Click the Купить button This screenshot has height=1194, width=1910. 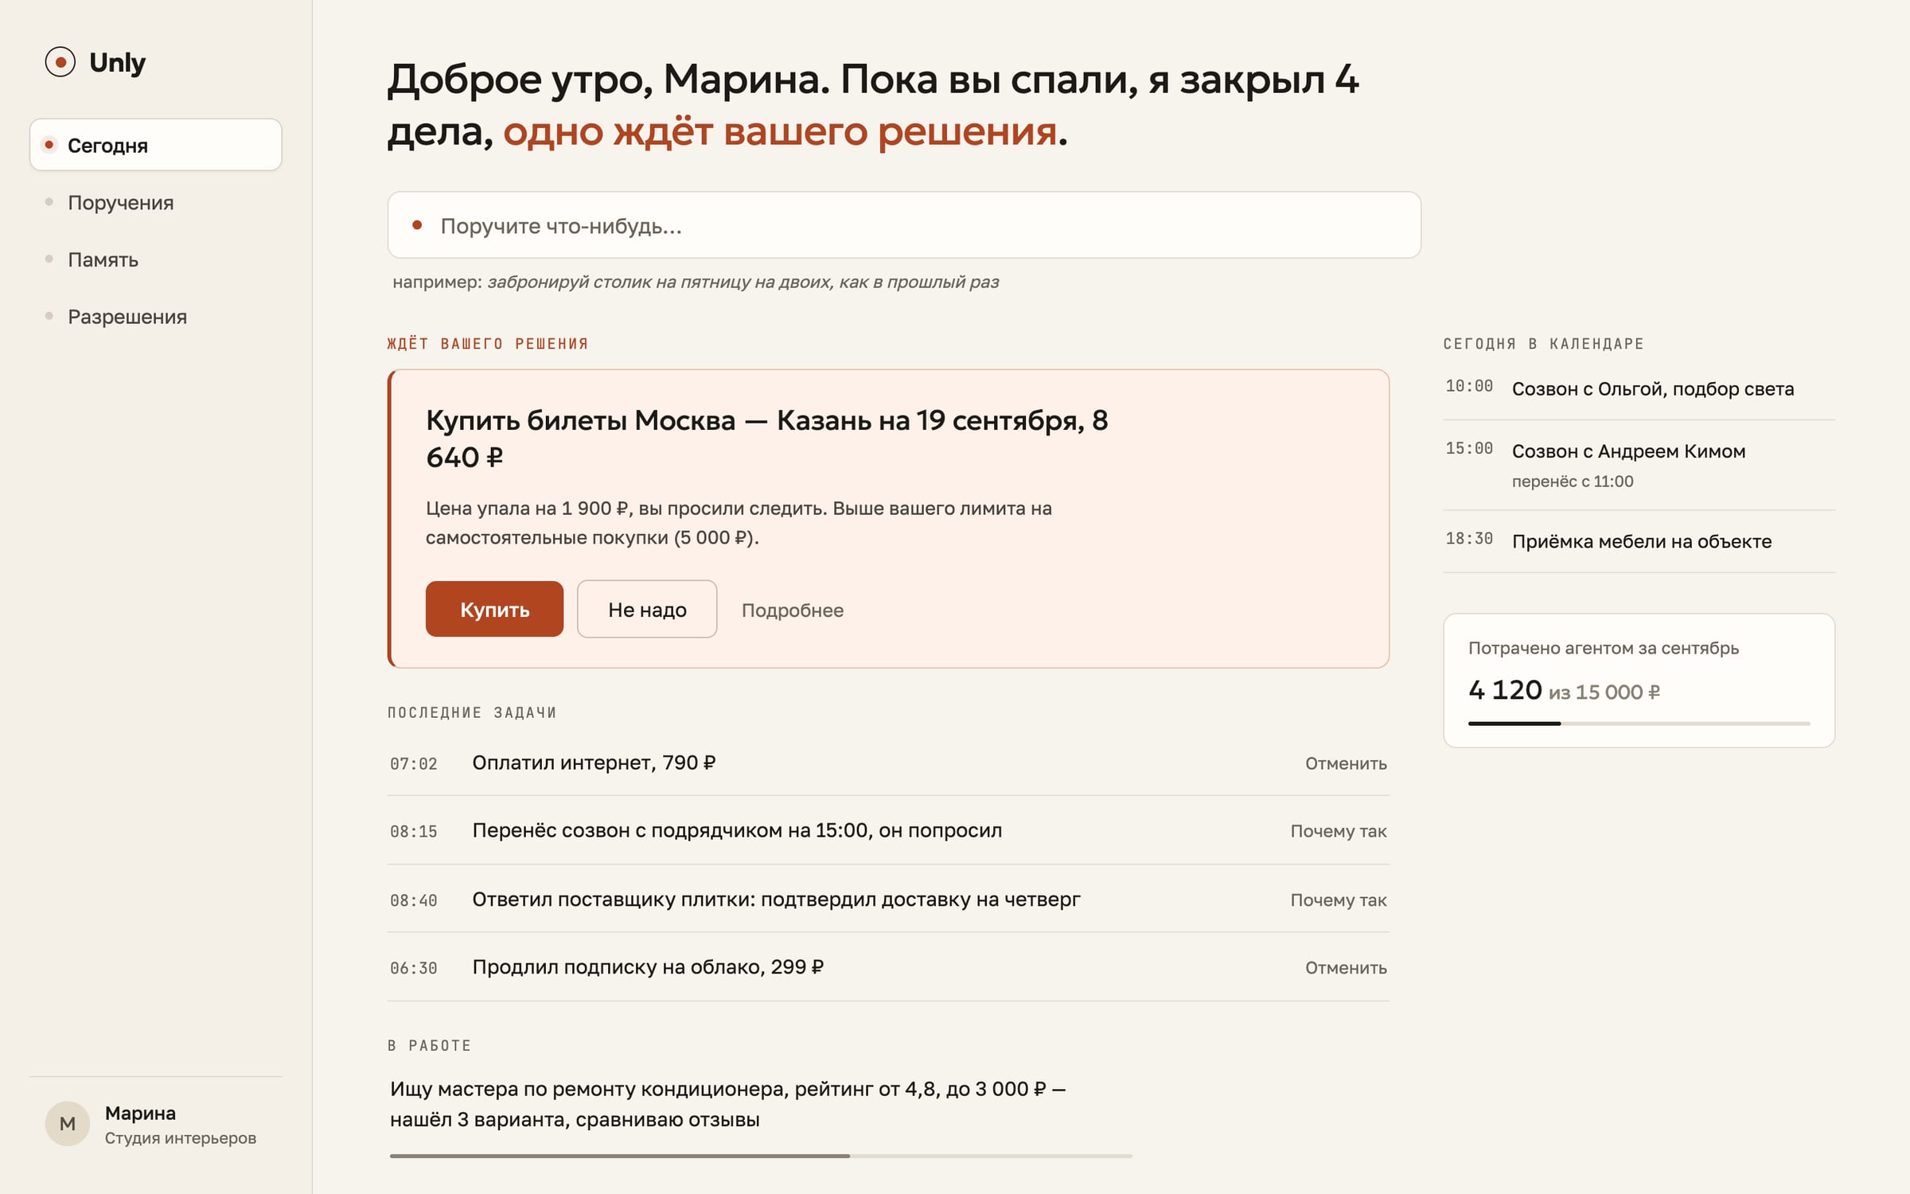point(494,609)
